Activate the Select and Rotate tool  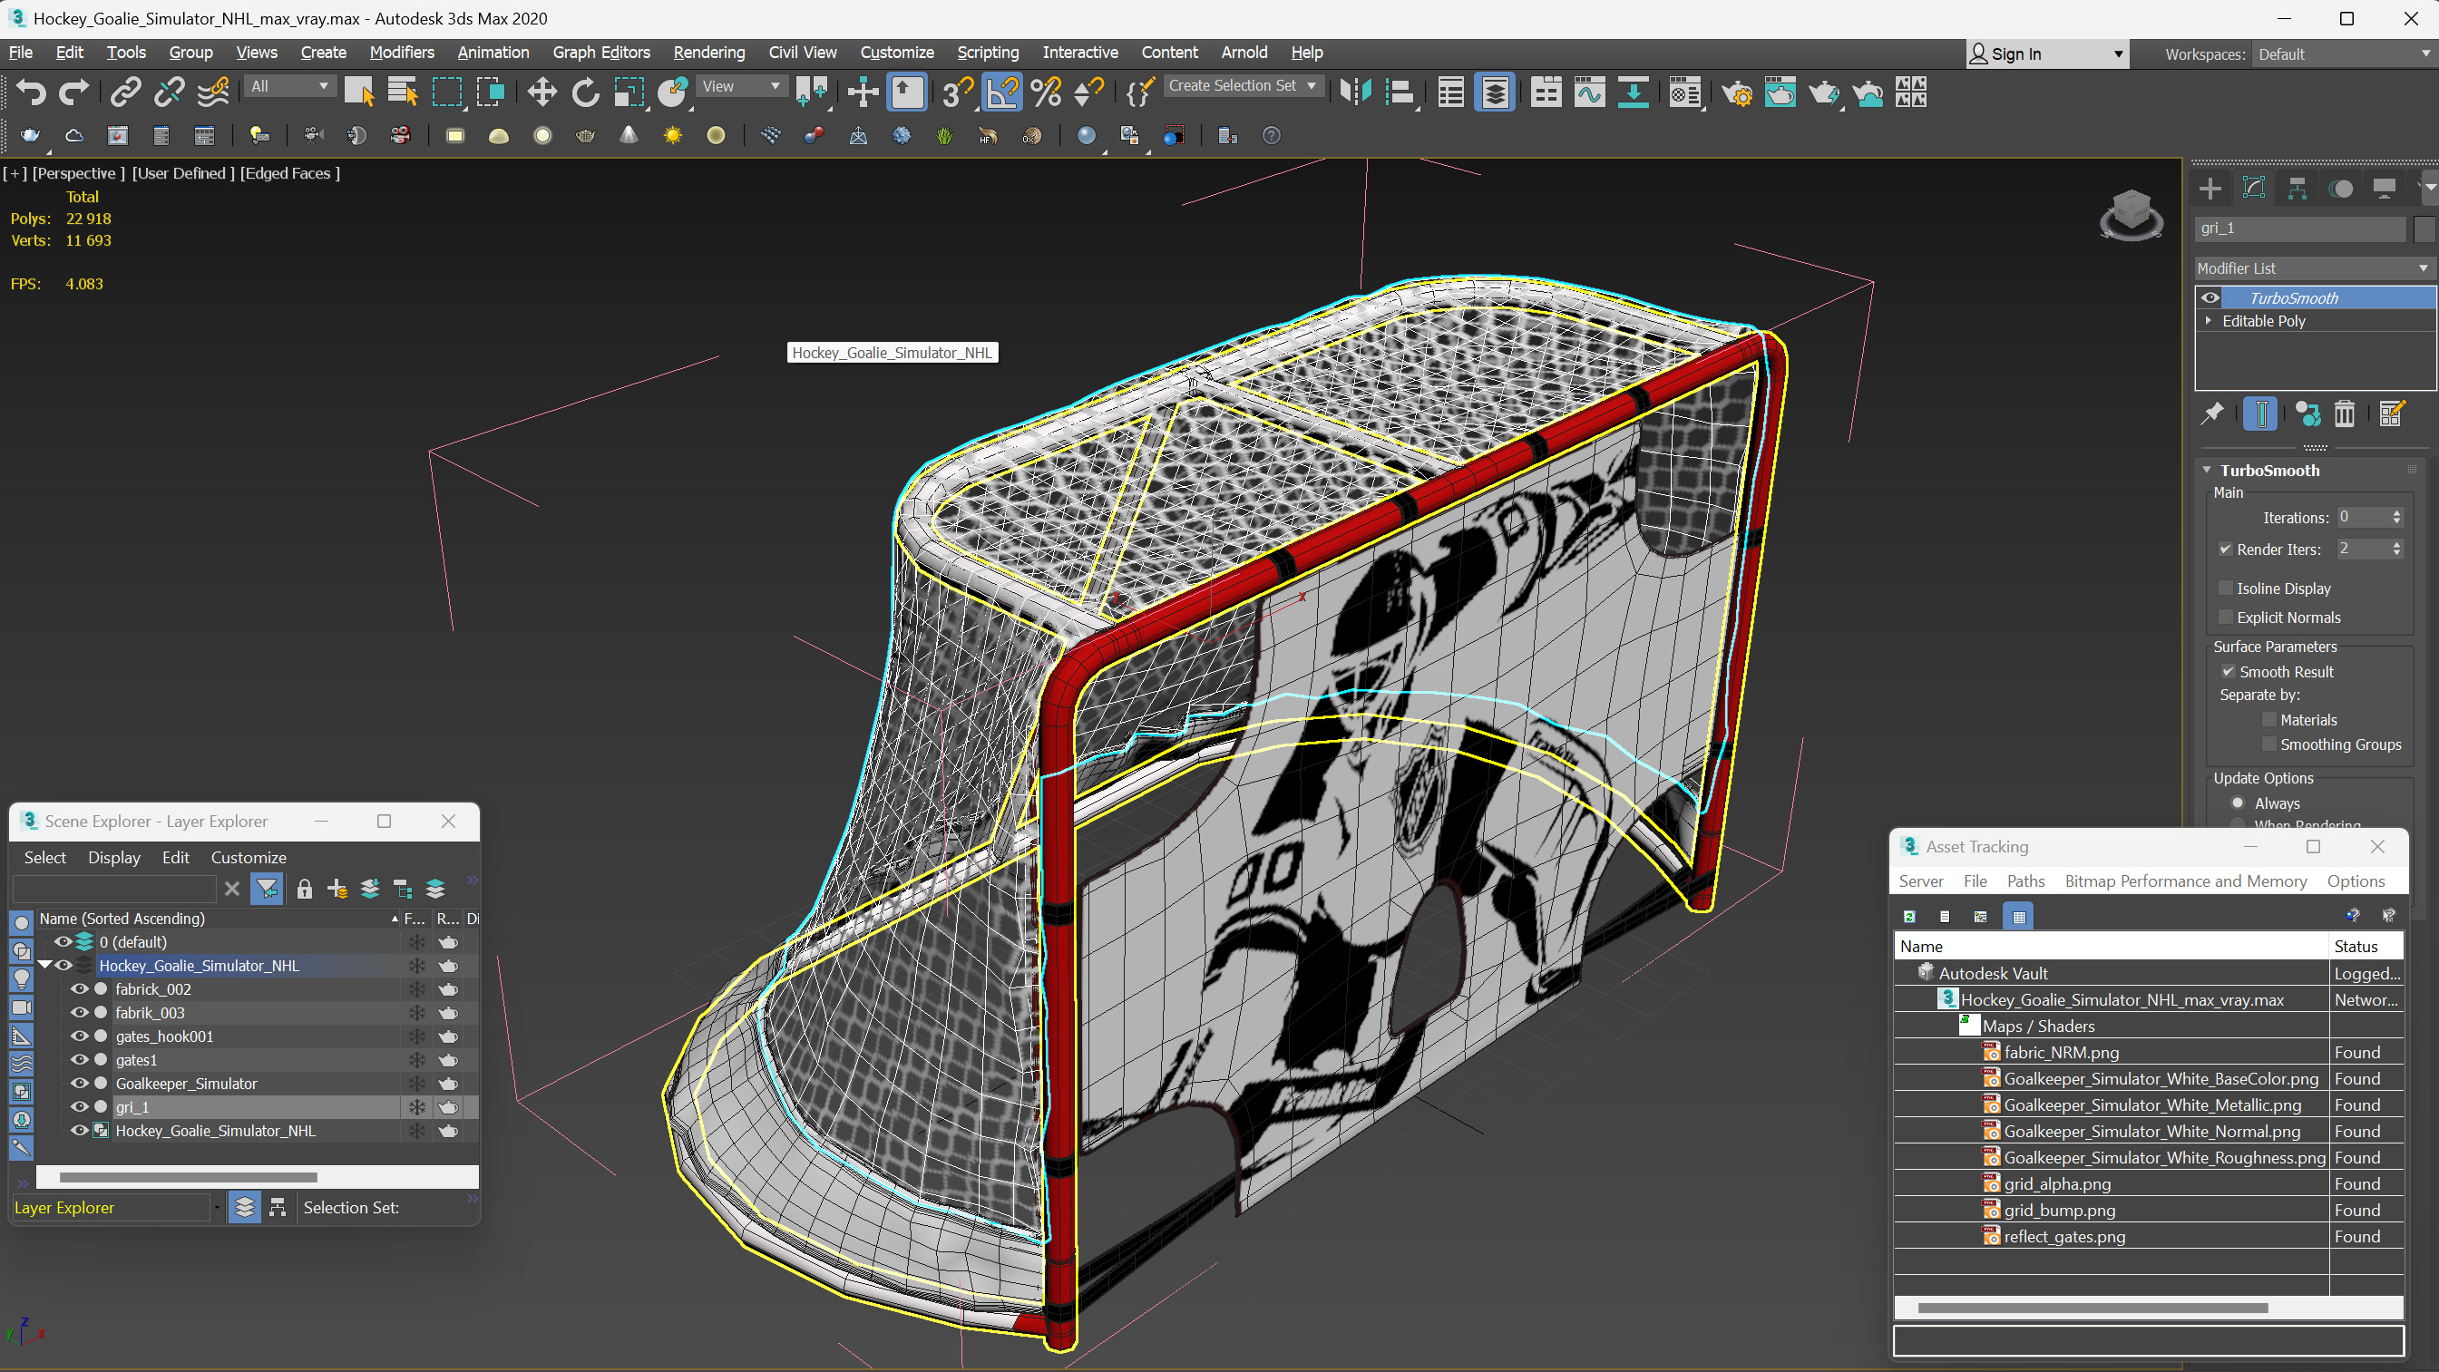coord(585,92)
